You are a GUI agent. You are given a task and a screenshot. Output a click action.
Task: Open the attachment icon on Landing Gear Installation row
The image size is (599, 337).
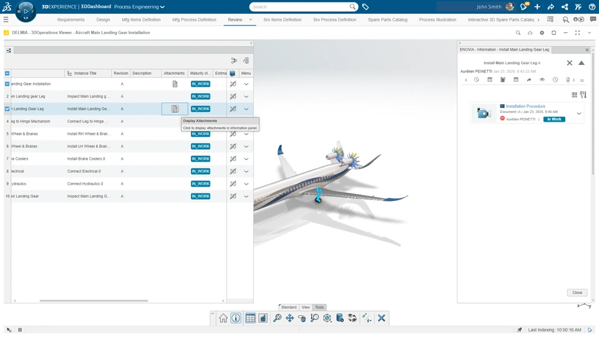[x=175, y=84]
